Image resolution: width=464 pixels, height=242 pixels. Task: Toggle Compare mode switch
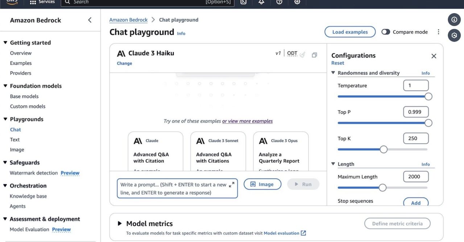(386, 32)
